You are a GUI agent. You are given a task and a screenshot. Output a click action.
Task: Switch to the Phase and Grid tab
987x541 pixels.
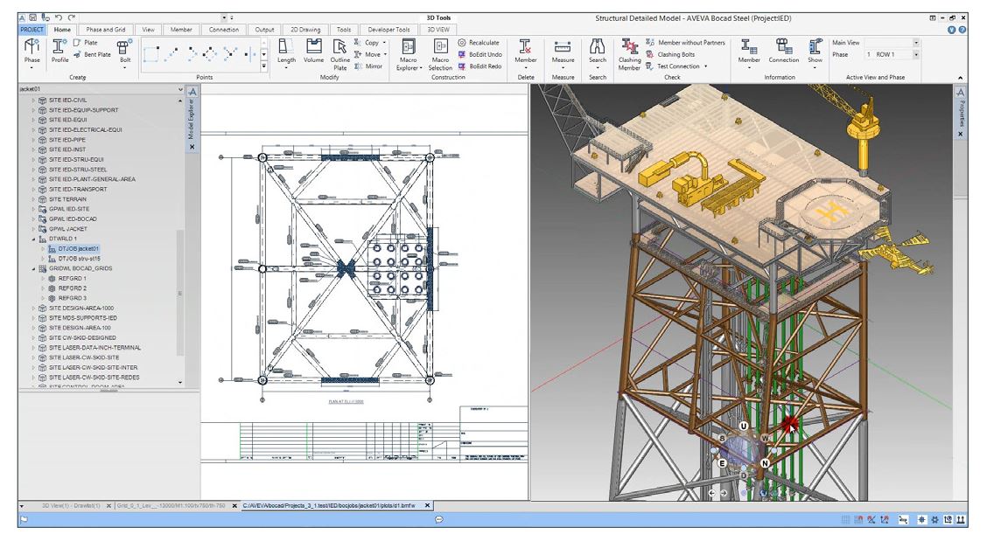(106, 30)
